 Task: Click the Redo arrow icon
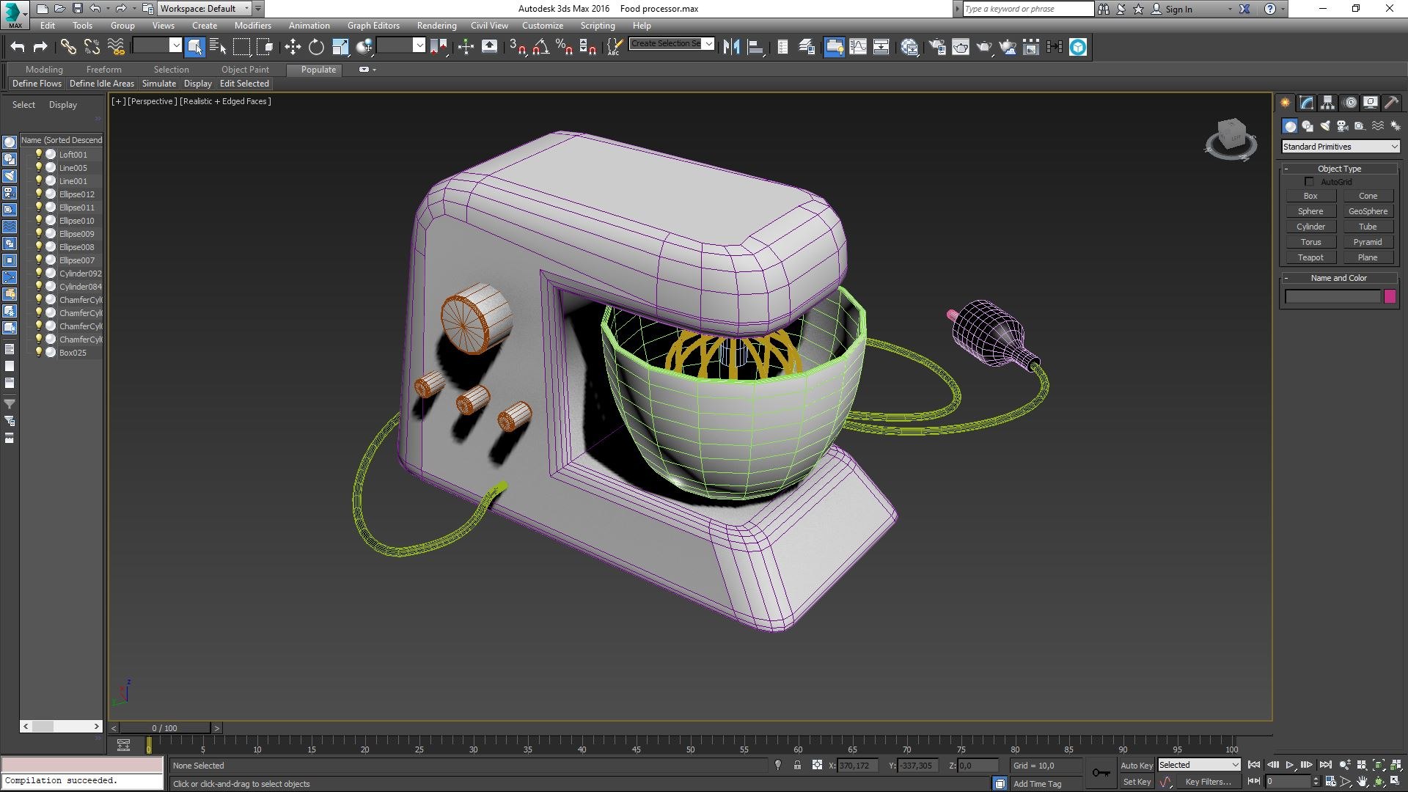[x=41, y=47]
